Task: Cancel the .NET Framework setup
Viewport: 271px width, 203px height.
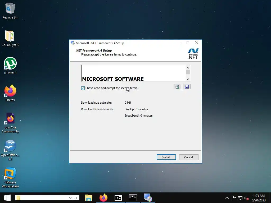Action: (x=188, y=157)
